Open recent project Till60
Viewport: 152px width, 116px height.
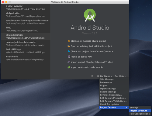tap(26, 29)
